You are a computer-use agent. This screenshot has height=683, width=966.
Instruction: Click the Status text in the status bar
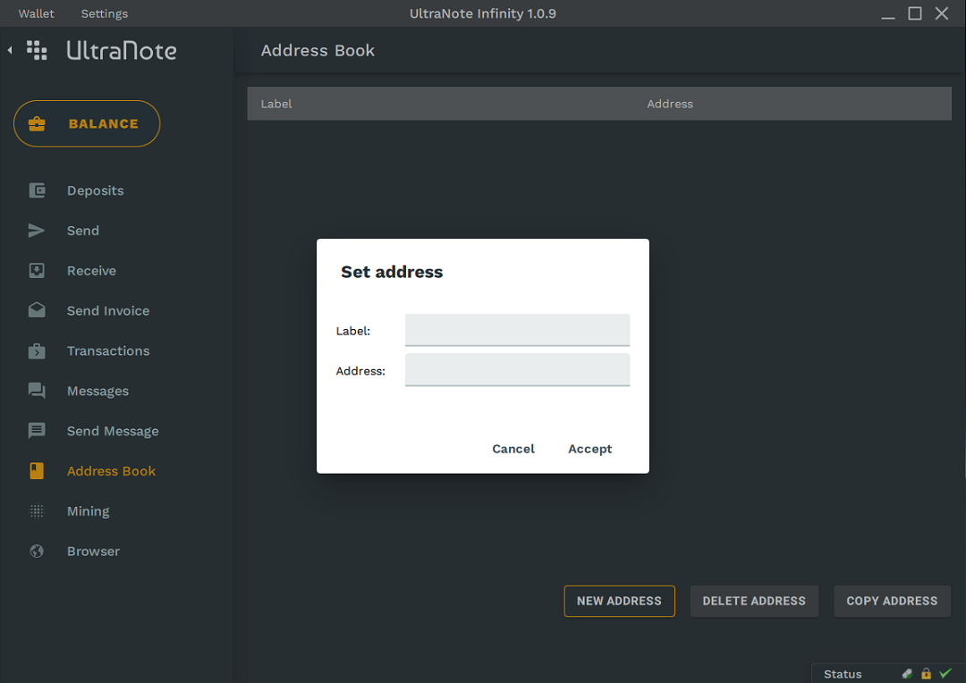click(x=843, y=674)
